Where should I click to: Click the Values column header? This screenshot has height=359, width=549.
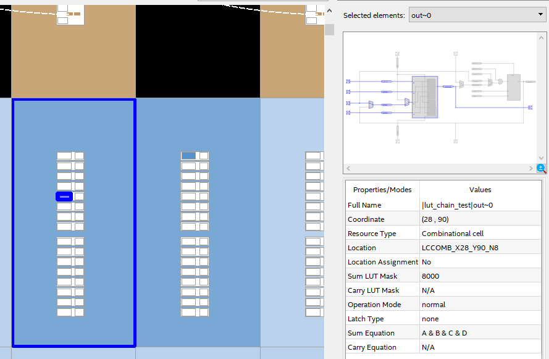coord(480,190)
